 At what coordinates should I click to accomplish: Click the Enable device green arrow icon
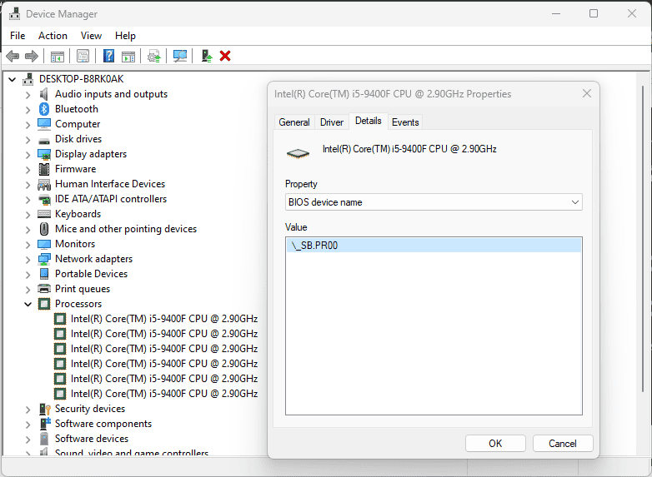coord(206,56)
